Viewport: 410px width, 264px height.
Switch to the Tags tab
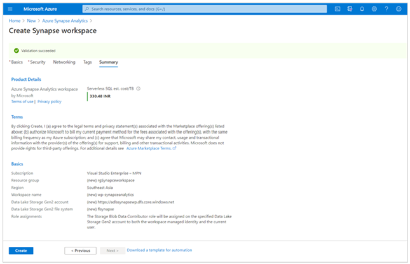pyautogui.click(x=87, y=62)
